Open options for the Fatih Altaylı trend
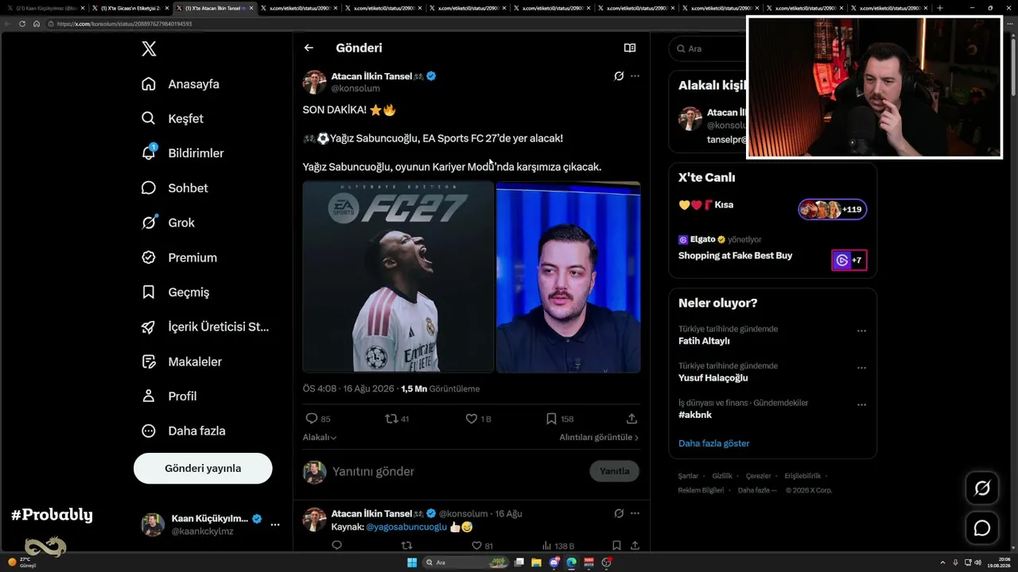 click(861, 330)
